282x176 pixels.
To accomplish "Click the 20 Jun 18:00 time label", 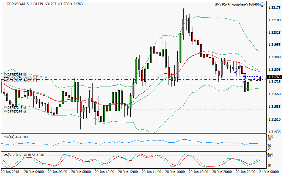I will pos(199,172).
